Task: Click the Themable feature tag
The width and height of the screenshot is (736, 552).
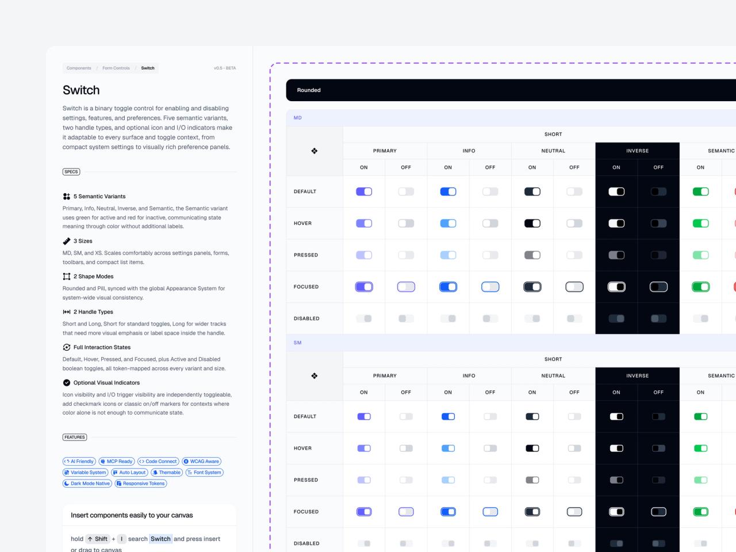Action: (x=167, y=473)
